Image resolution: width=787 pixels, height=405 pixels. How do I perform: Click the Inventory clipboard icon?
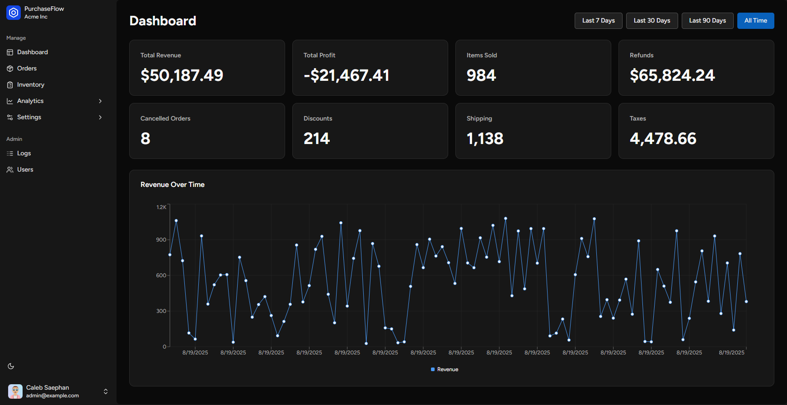(10, 85)
